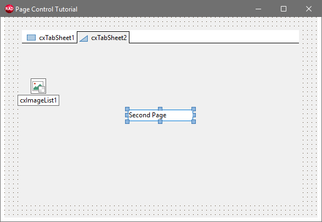Click the RAD Studio logo in title bar

pyautogui.click(x=9, y=9)
